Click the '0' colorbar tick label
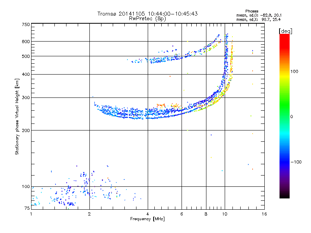 click(x=292, y=117)
